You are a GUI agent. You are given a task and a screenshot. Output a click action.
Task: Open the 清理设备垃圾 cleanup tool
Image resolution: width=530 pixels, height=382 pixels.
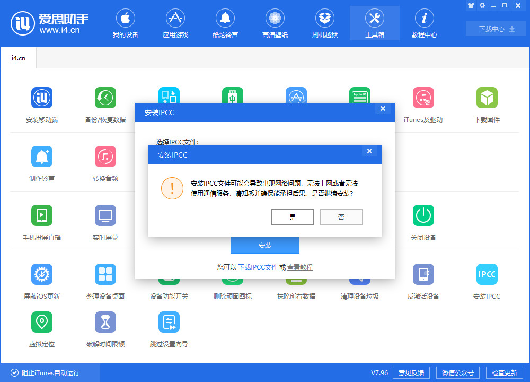[x=359, y=274]
